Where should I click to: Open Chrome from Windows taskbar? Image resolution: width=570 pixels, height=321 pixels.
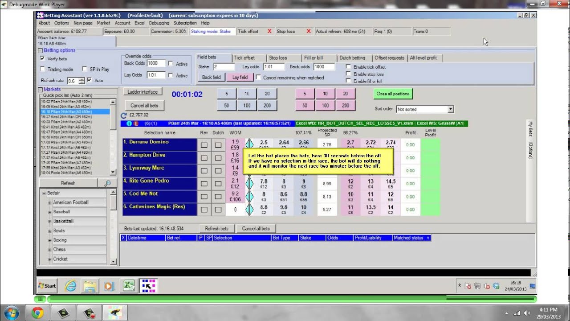[37, 313]
